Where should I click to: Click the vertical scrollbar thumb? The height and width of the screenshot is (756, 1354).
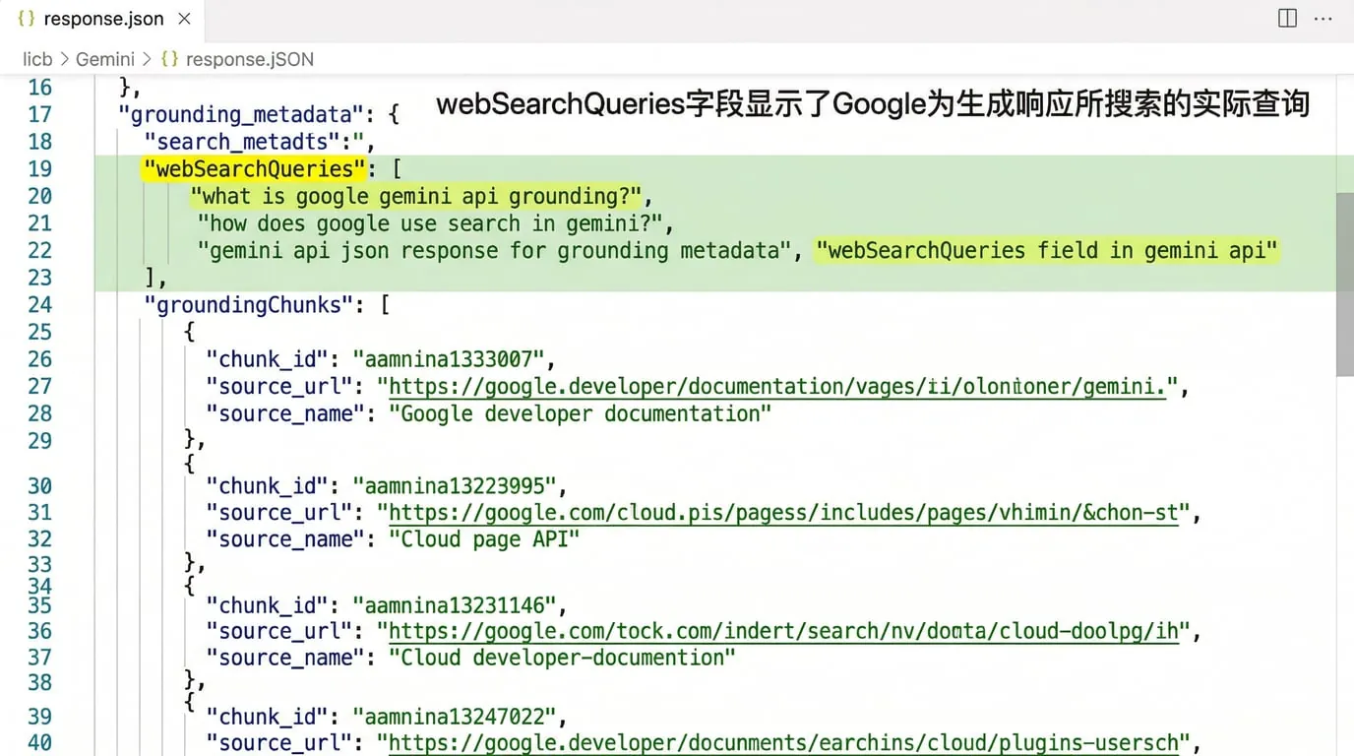click(1344, 283)
